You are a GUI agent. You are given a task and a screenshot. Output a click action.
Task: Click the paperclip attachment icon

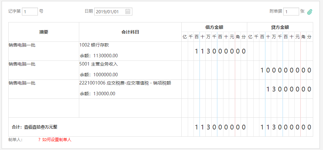[310, 12]
